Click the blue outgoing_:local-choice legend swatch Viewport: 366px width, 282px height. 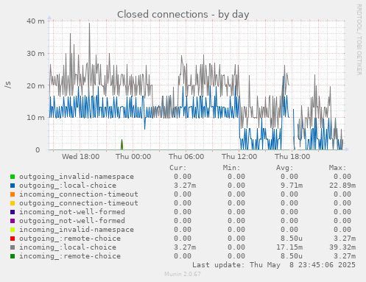pos(13,186)
